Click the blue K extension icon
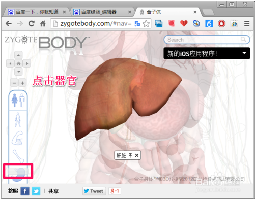255x199 pixels. click(209, 23)
